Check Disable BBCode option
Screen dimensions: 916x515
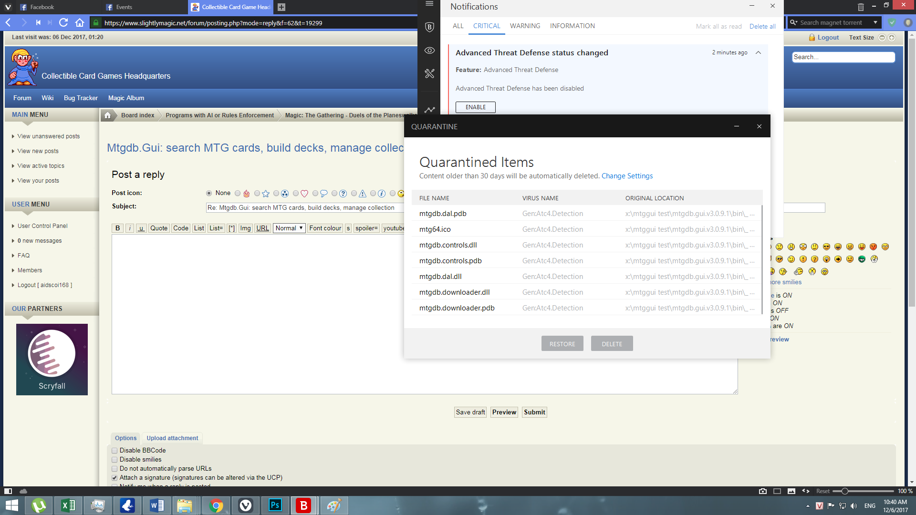click(114, 451)
